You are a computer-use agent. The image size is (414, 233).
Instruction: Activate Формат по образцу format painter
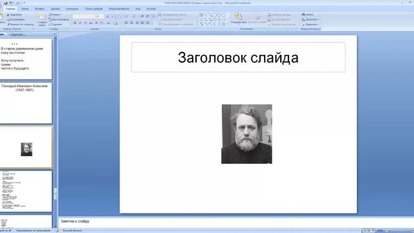(x=20, y=25)
